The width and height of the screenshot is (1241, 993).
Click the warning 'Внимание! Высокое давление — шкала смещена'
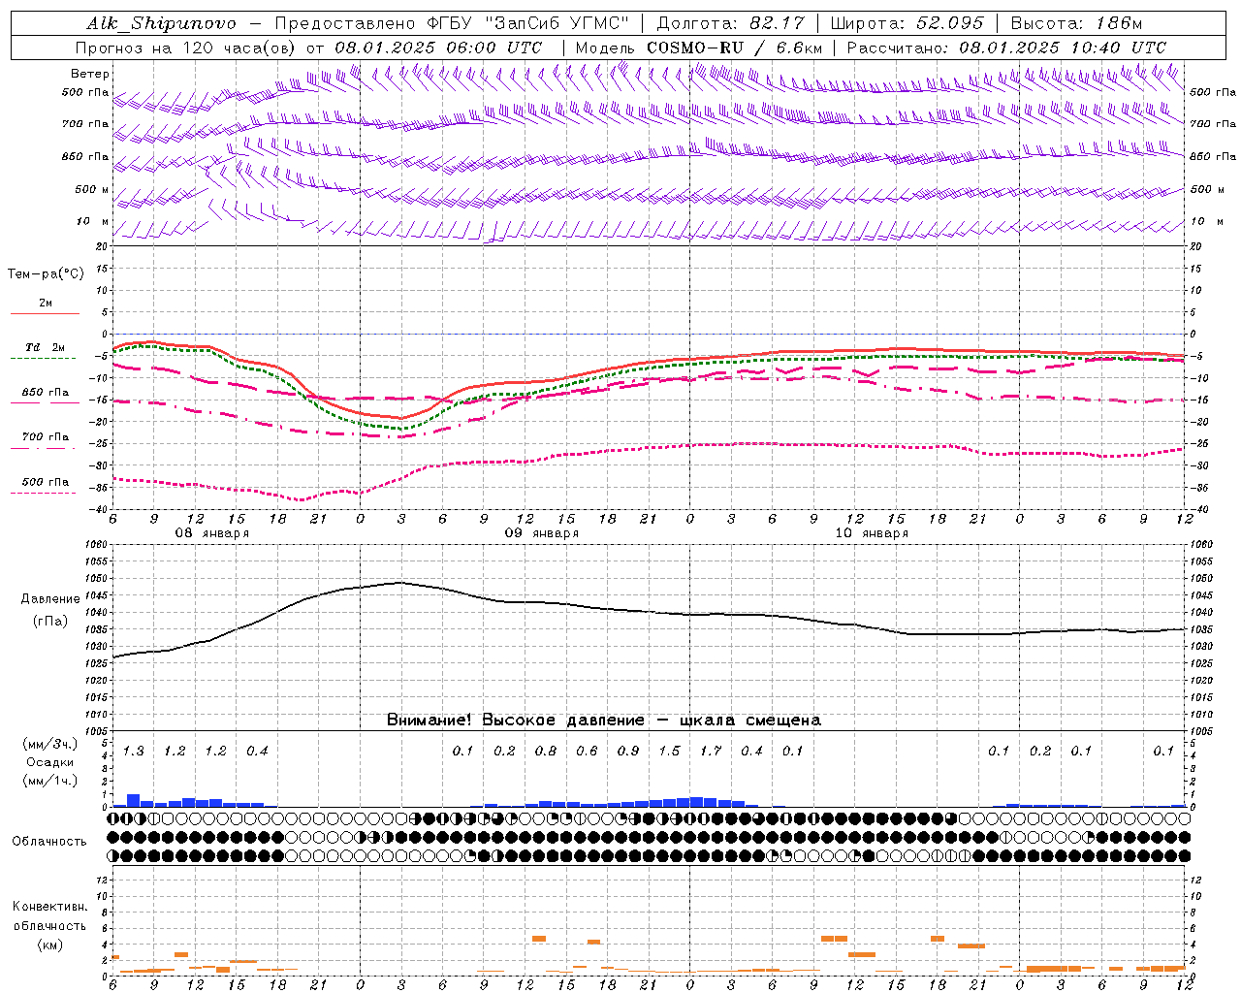pos(604,720)
